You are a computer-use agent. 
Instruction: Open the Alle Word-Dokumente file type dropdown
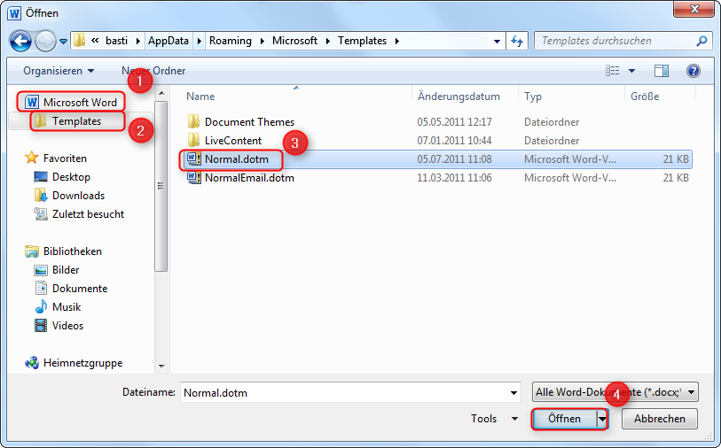point(615,392)
